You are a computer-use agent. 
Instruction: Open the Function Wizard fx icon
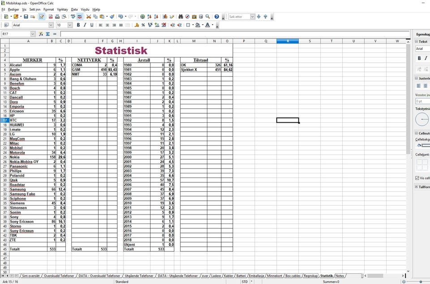[41, 34]
